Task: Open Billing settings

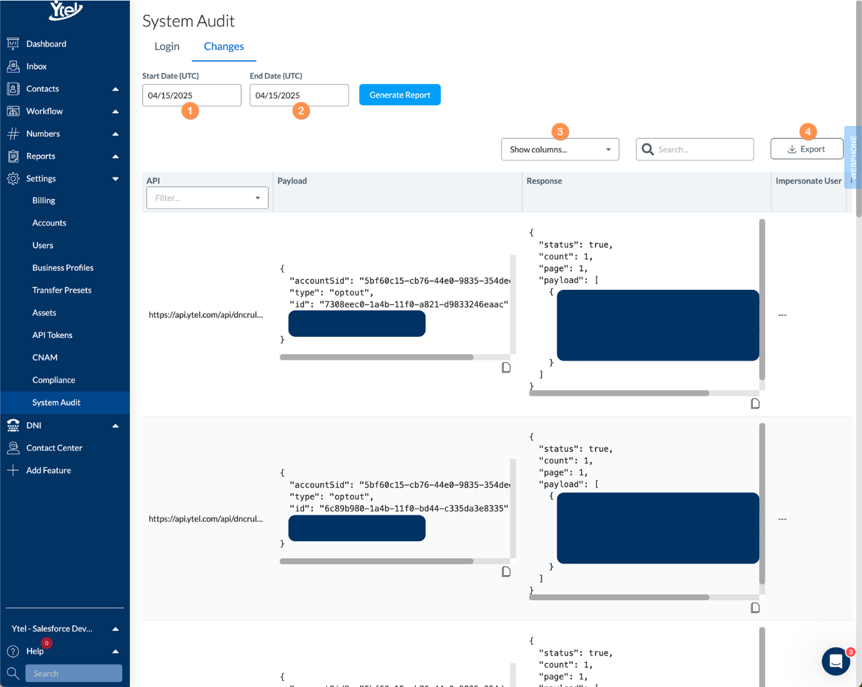Action: tap(44, 201)
